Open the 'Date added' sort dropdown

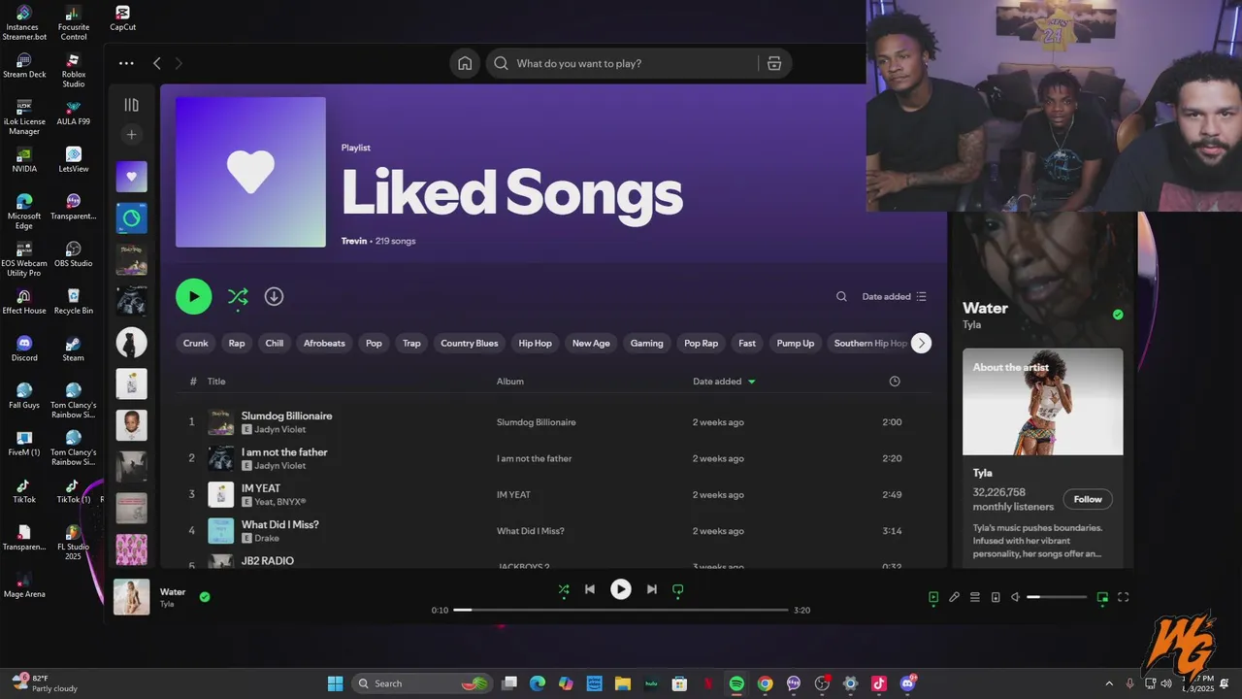click(x=894, y=297)
